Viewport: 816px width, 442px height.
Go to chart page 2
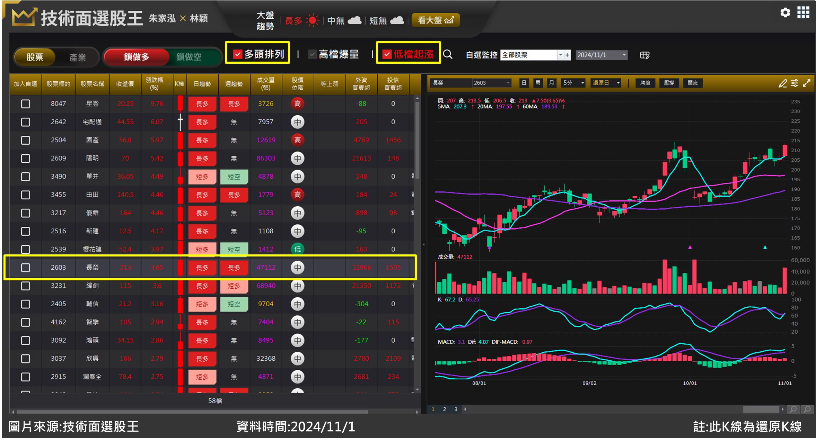pos(444,409)
